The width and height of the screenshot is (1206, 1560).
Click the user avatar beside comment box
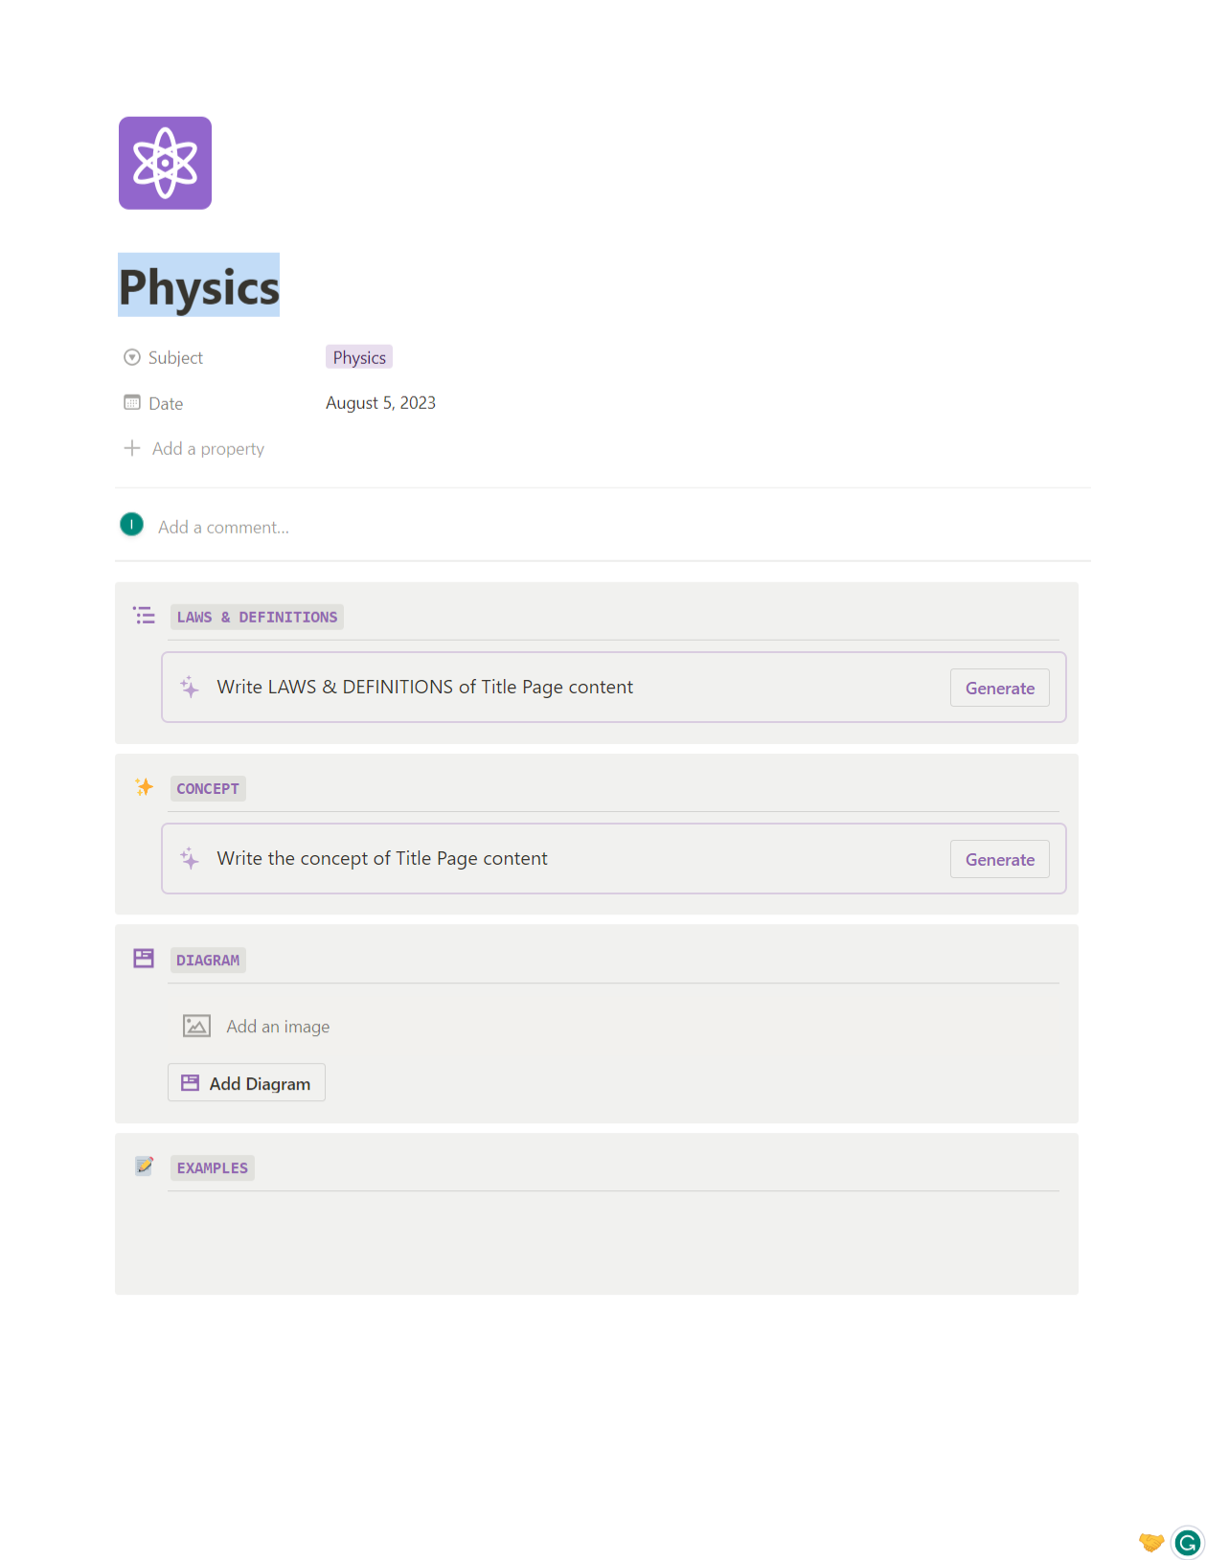click(131, 525)
